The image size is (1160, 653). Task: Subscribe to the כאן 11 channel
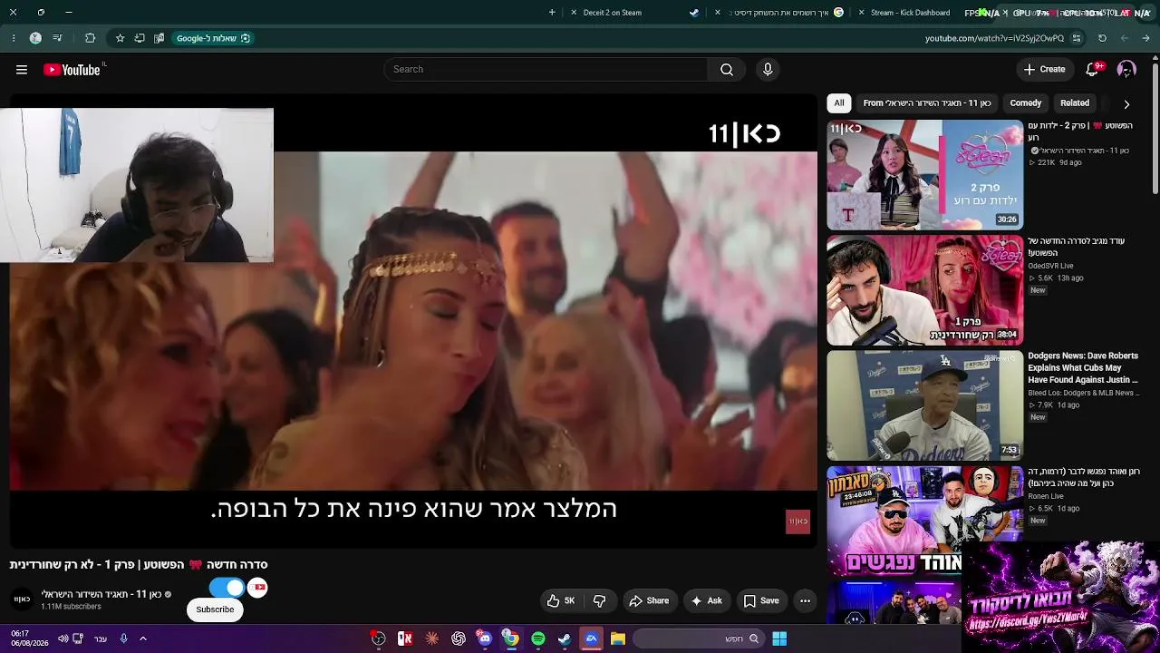click(216, 609)
